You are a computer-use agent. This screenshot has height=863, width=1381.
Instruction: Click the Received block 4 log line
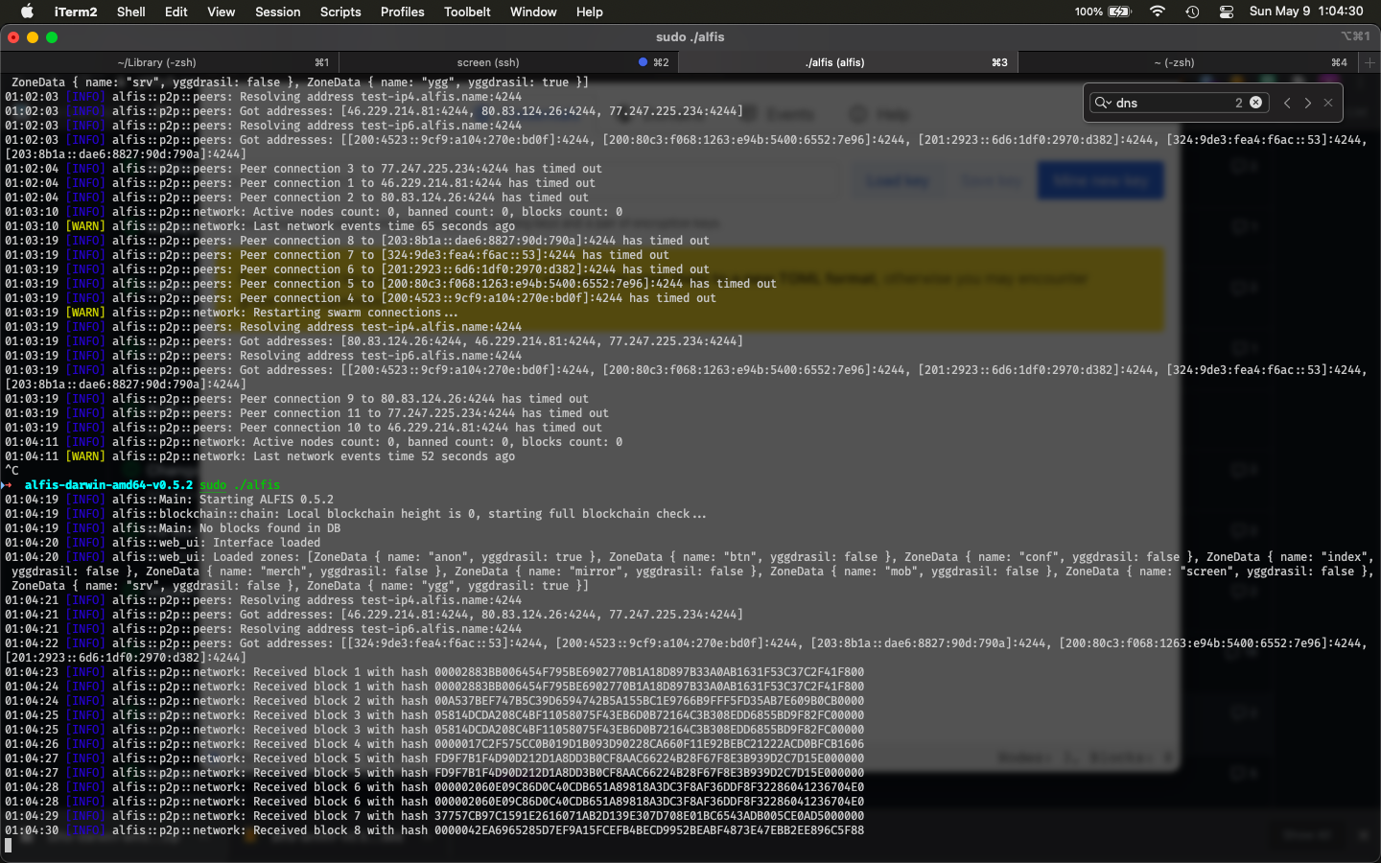click(x=434, y=744)
